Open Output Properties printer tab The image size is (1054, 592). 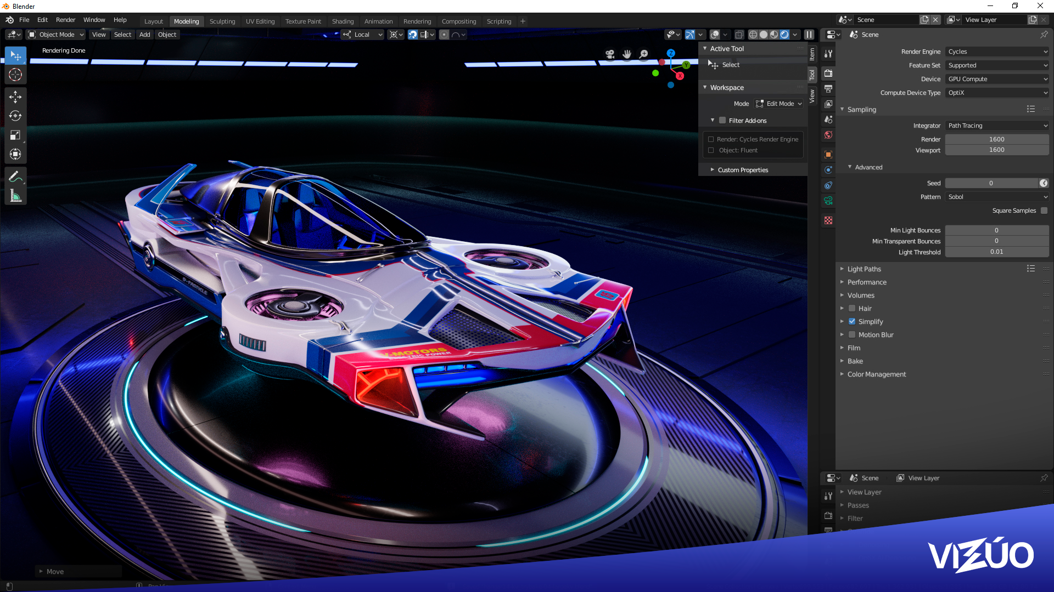pos(828,89)
